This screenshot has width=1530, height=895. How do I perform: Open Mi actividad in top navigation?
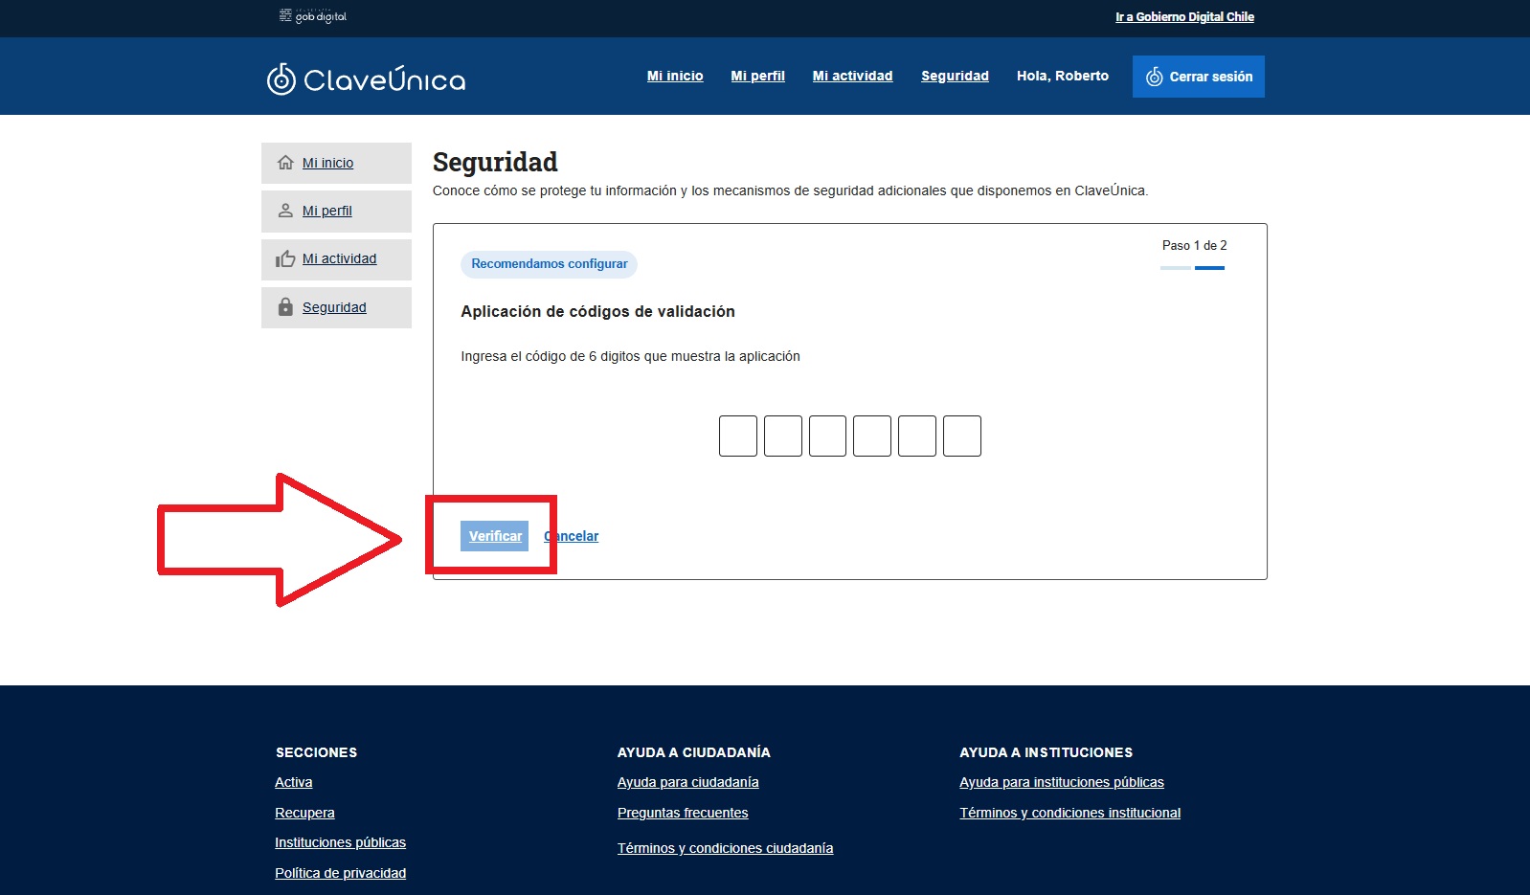pyautogui.click(x=852, y=76)
